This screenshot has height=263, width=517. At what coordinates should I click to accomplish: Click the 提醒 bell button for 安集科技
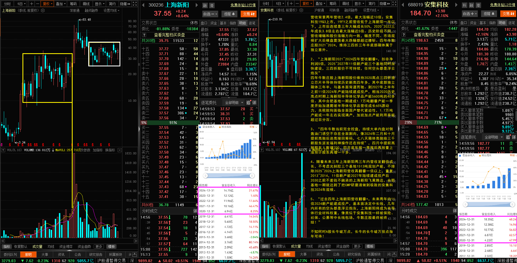[x=489, y=13]
